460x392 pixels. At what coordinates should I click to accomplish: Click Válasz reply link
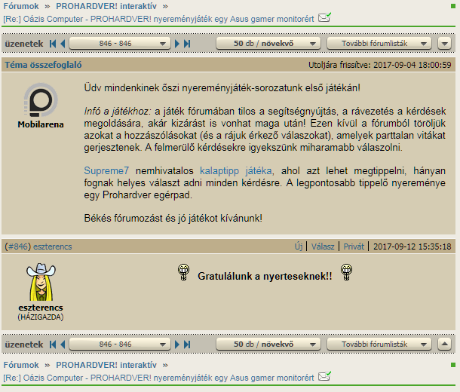click(323, 247)
